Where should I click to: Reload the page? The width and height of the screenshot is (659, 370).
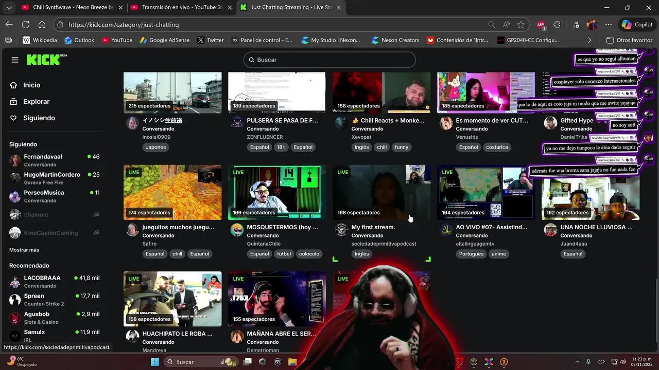(x=26, y=24)
